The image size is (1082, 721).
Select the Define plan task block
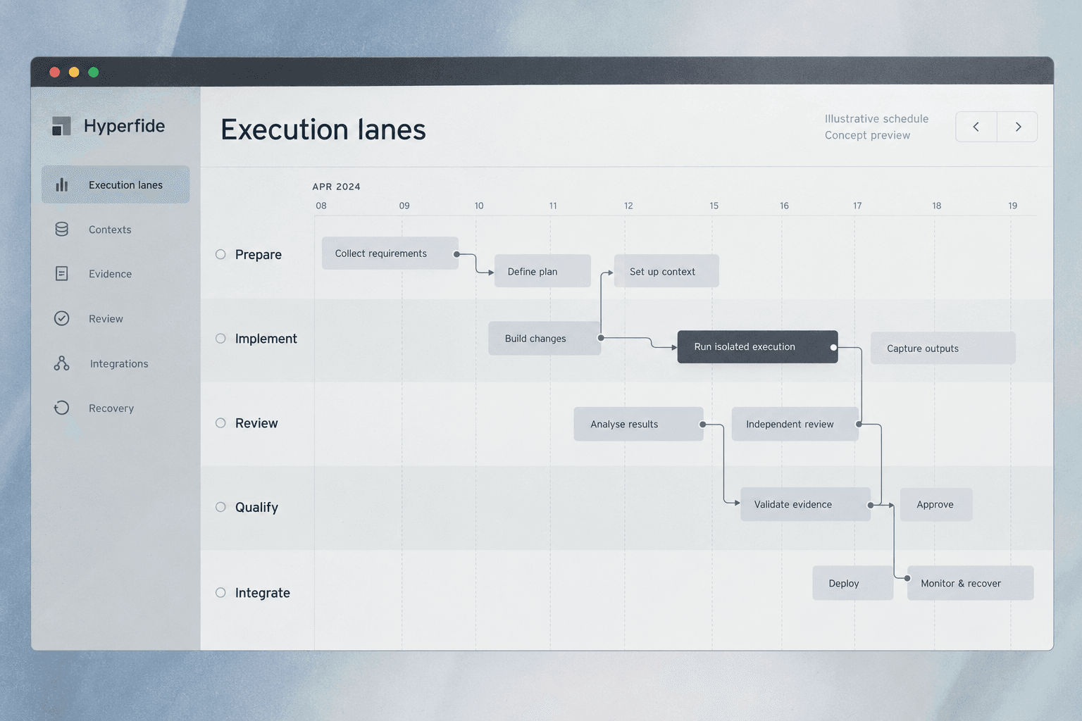(x=542, y=271)
